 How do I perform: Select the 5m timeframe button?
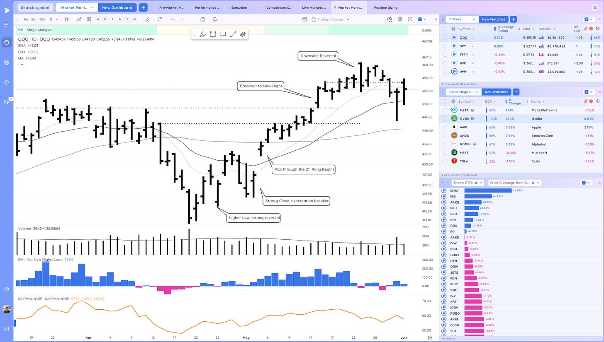tap(34, 19)
